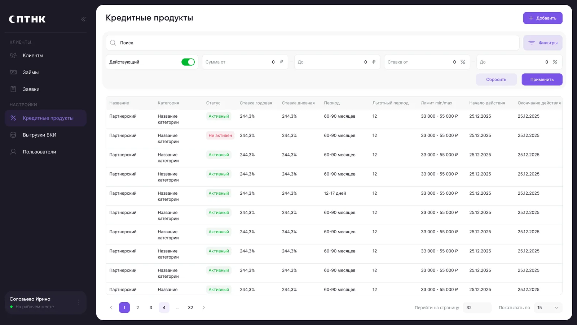Click the rate До percent input field
The width and height of the screenshot is (577, 325).
(x=519, y=62)
